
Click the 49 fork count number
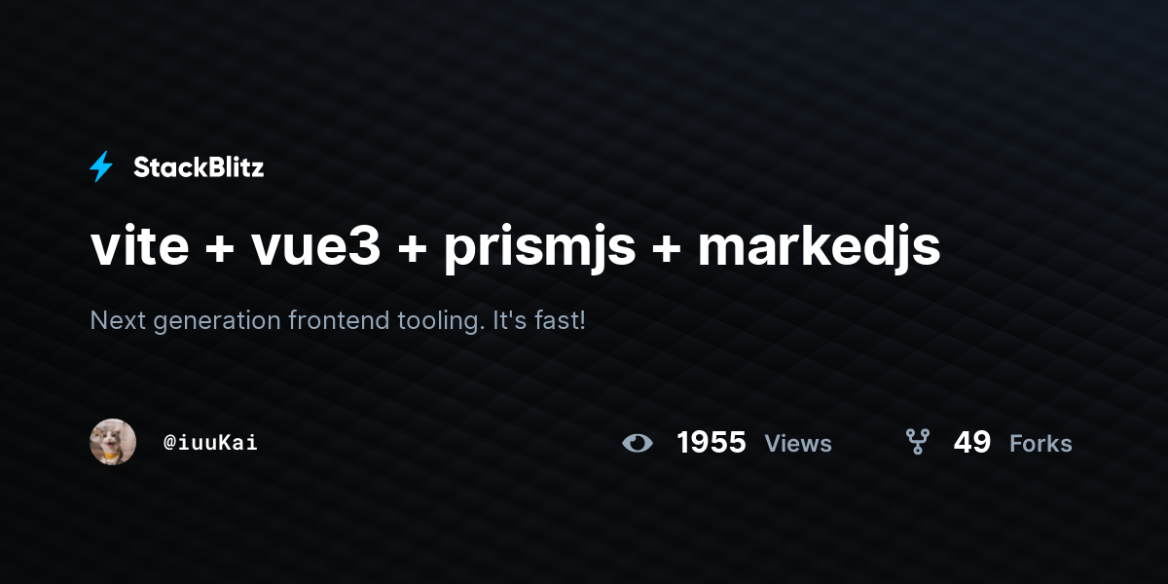[972, 443]
